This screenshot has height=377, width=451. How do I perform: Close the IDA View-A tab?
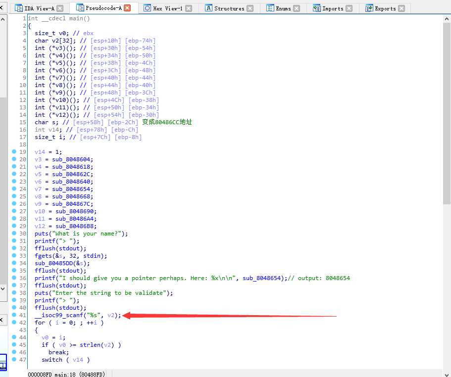(60, 8)
